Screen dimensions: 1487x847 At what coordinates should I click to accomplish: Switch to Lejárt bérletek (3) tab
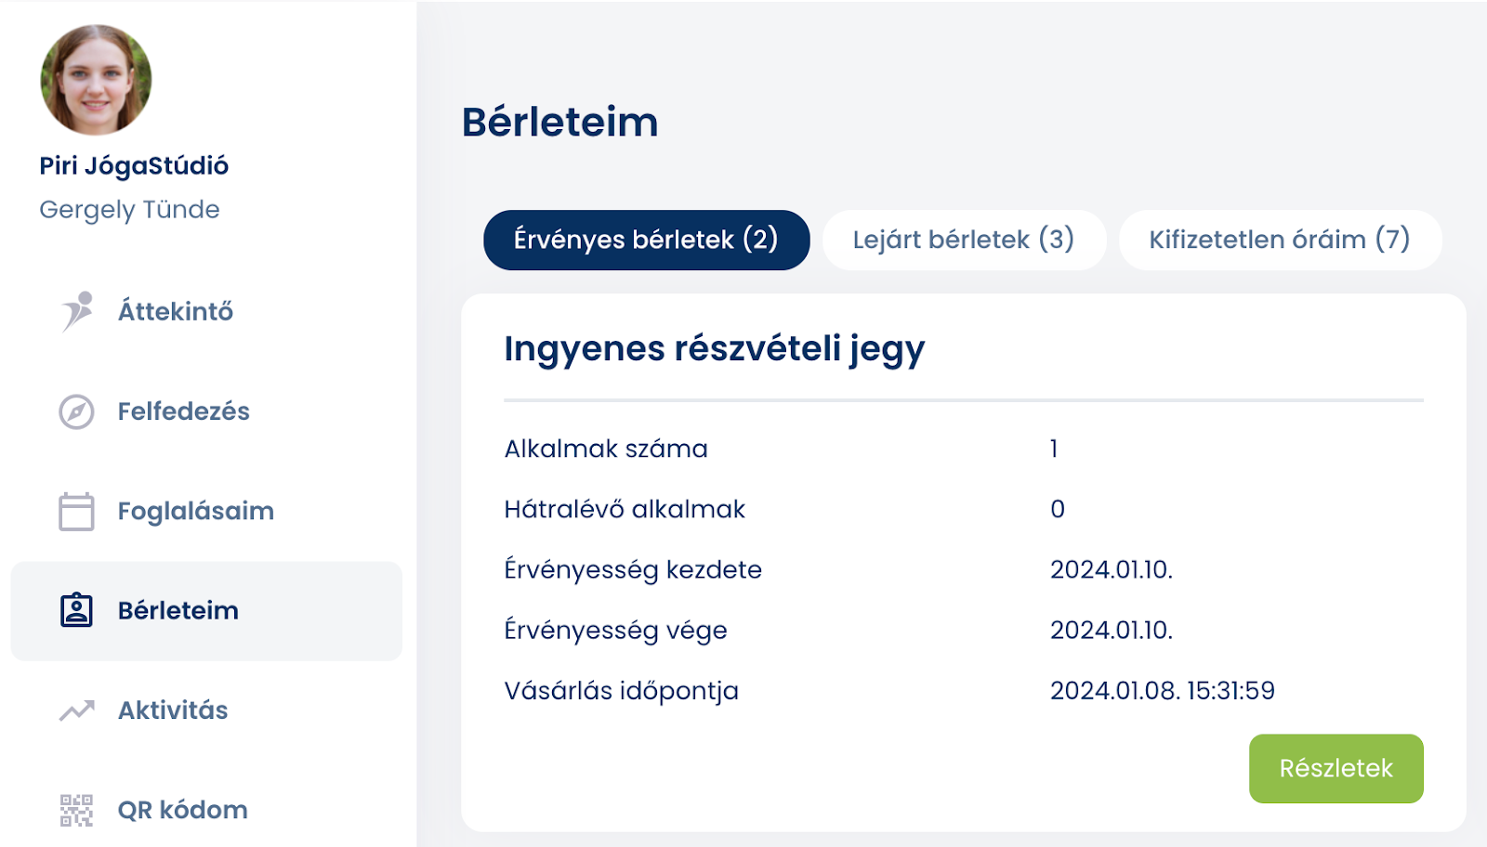pyautogui.click(x=964, y=240)
